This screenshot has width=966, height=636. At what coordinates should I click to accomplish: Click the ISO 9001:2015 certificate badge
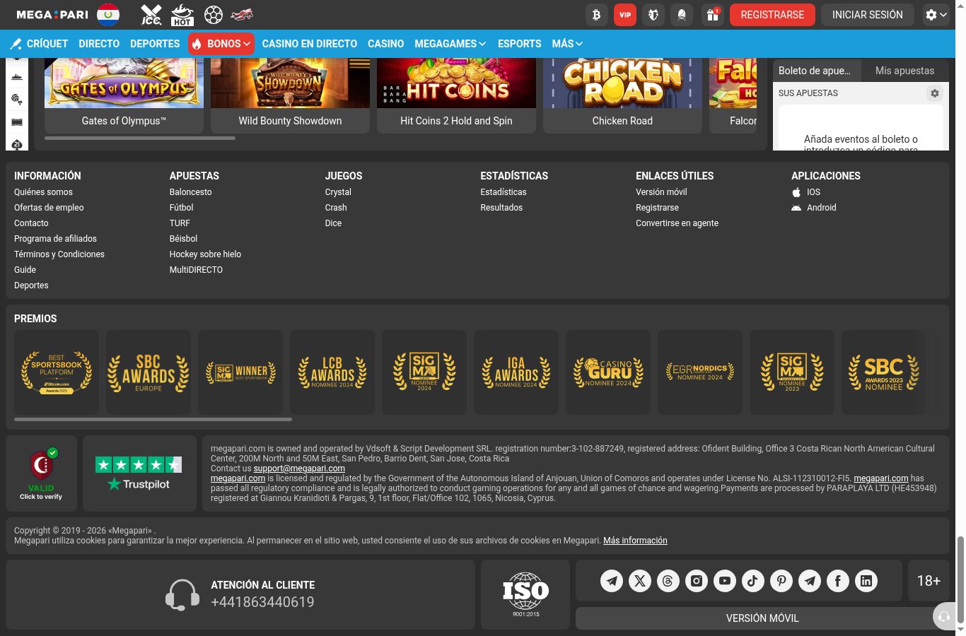[525, 594]
